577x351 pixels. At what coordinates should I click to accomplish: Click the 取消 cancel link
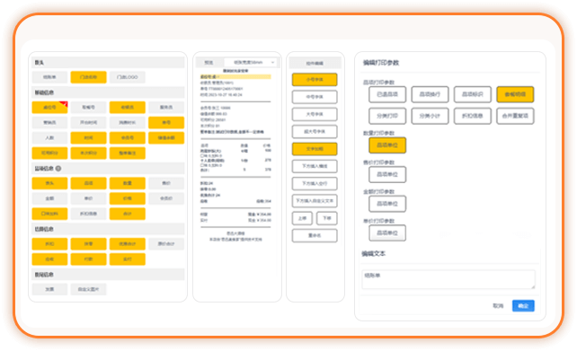[498, 306]
